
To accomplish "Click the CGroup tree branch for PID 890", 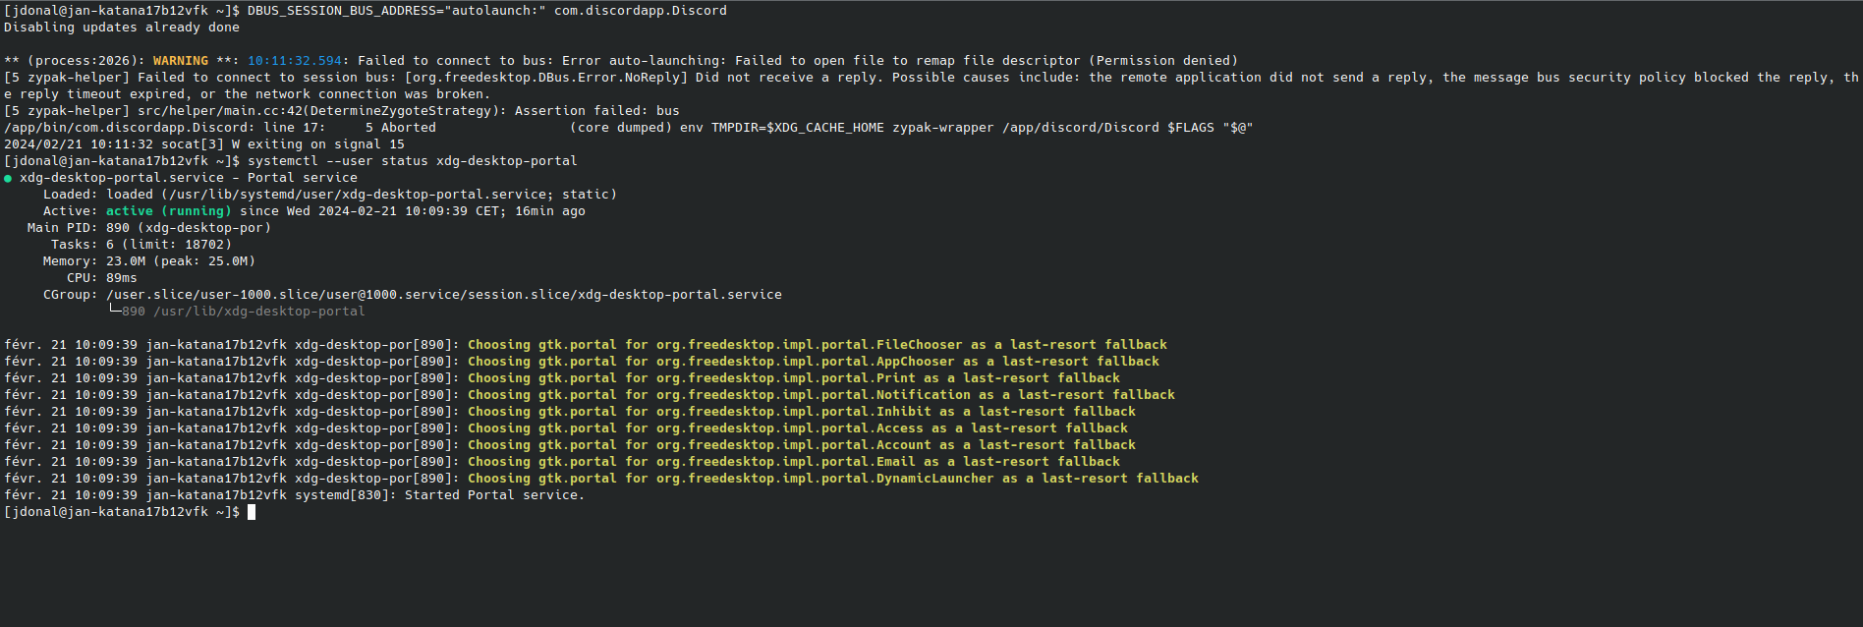I will tap(236, 312).
